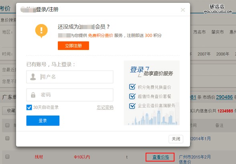Click the 关闭 button in dialog footer
The height and width of the screenshot is (164, 236).
tap(176, 139)
